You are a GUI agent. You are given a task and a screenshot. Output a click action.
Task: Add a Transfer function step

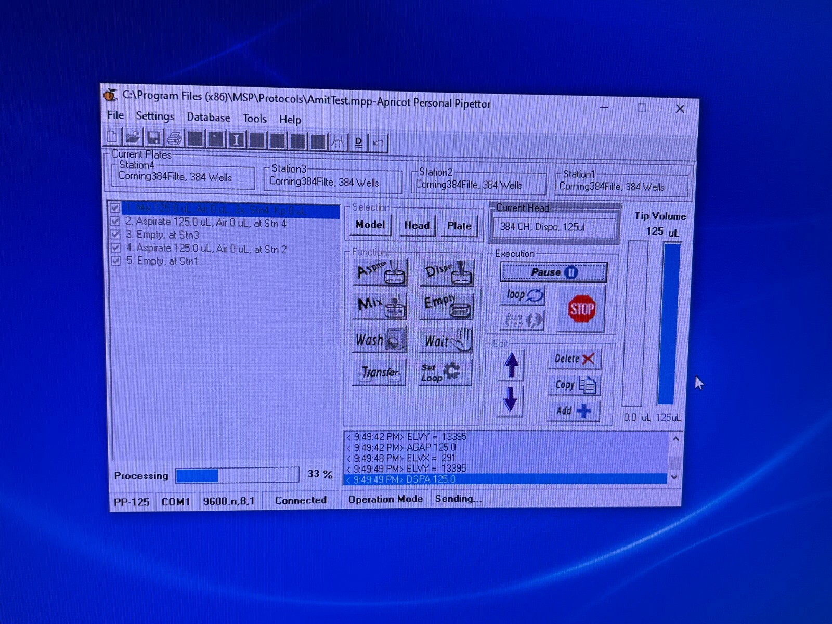pyautogui.click(x=379, y=372)
